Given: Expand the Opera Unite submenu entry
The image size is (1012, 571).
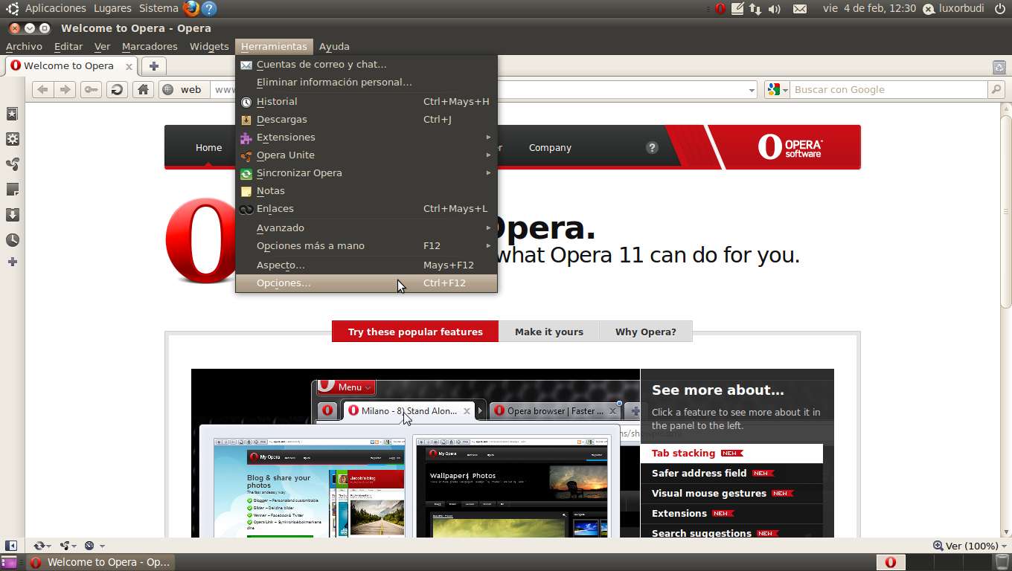Looking at the screenshot, I should click(366, 155).
